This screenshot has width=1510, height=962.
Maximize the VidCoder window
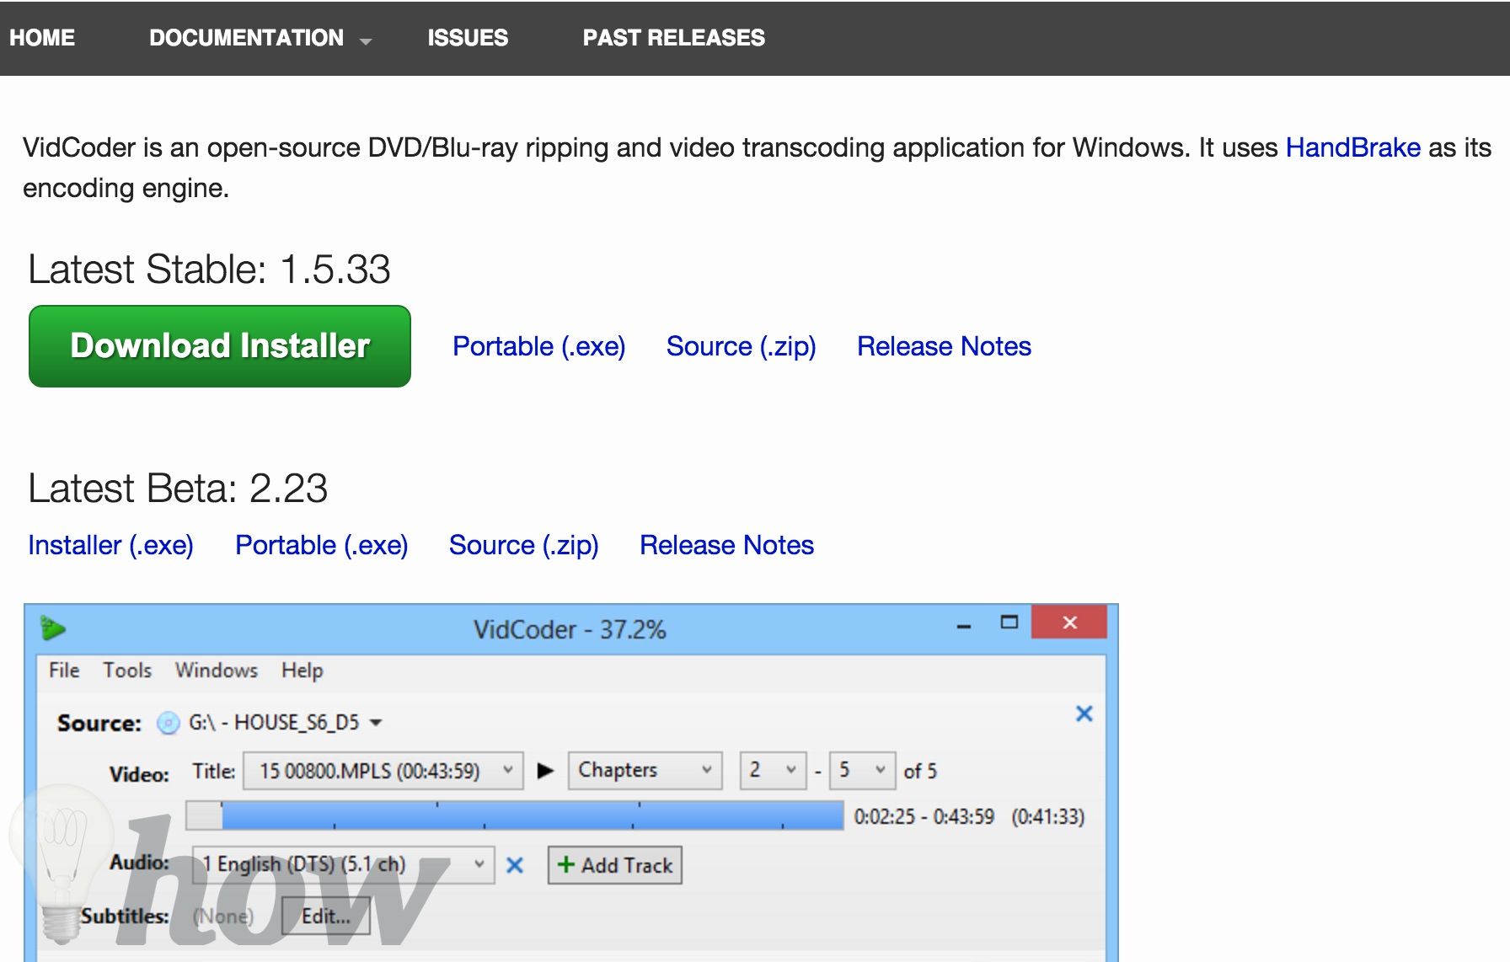(1009, 623)
